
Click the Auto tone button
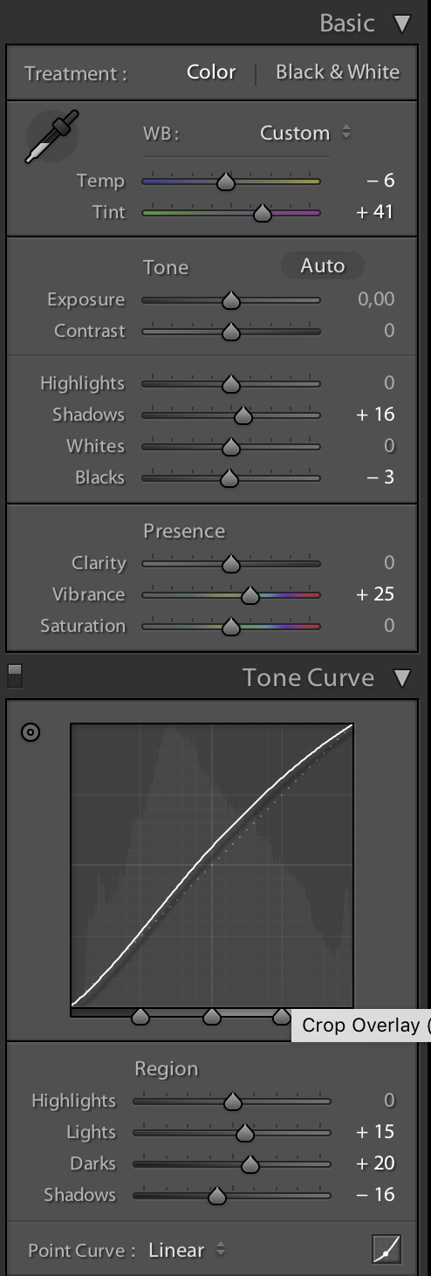323,266
